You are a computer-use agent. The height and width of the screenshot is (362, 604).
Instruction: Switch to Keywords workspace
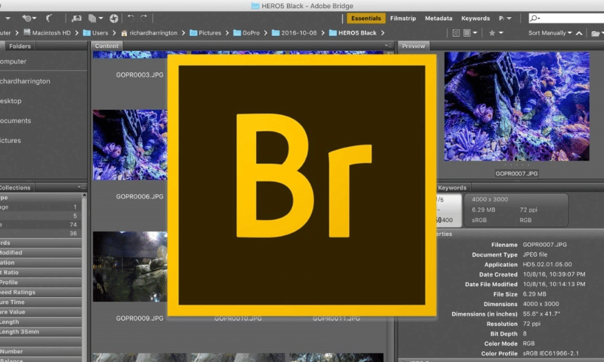pyautogui.click(x=476, y=18)
